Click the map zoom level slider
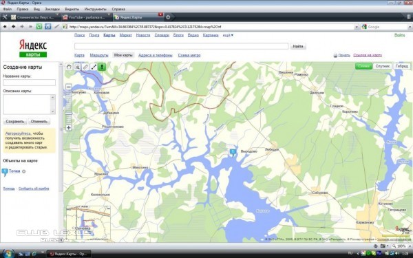The height and width of the screenshot is (258, 413). [x=68, y=114]
